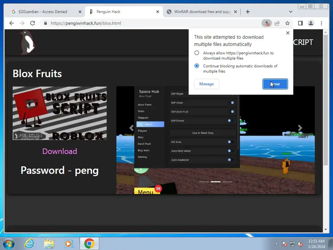
Task: Select Auto Farm in Space Hub menu
Action: coord(145,104)
